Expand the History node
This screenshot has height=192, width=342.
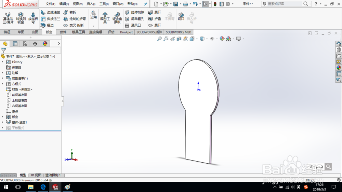(x=3, y=62)
